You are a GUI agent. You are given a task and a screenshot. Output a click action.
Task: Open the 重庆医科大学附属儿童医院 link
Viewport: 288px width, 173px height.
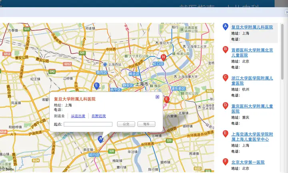pos(252,109)
